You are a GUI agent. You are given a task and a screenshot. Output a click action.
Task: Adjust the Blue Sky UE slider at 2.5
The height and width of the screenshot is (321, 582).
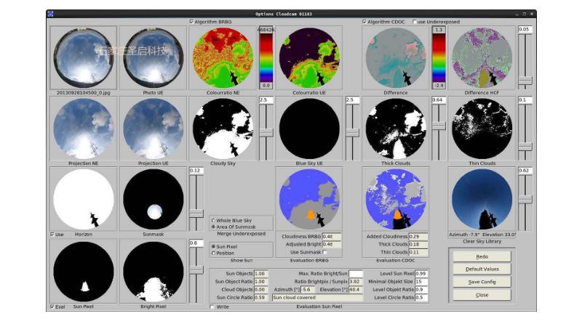(352, 132)
